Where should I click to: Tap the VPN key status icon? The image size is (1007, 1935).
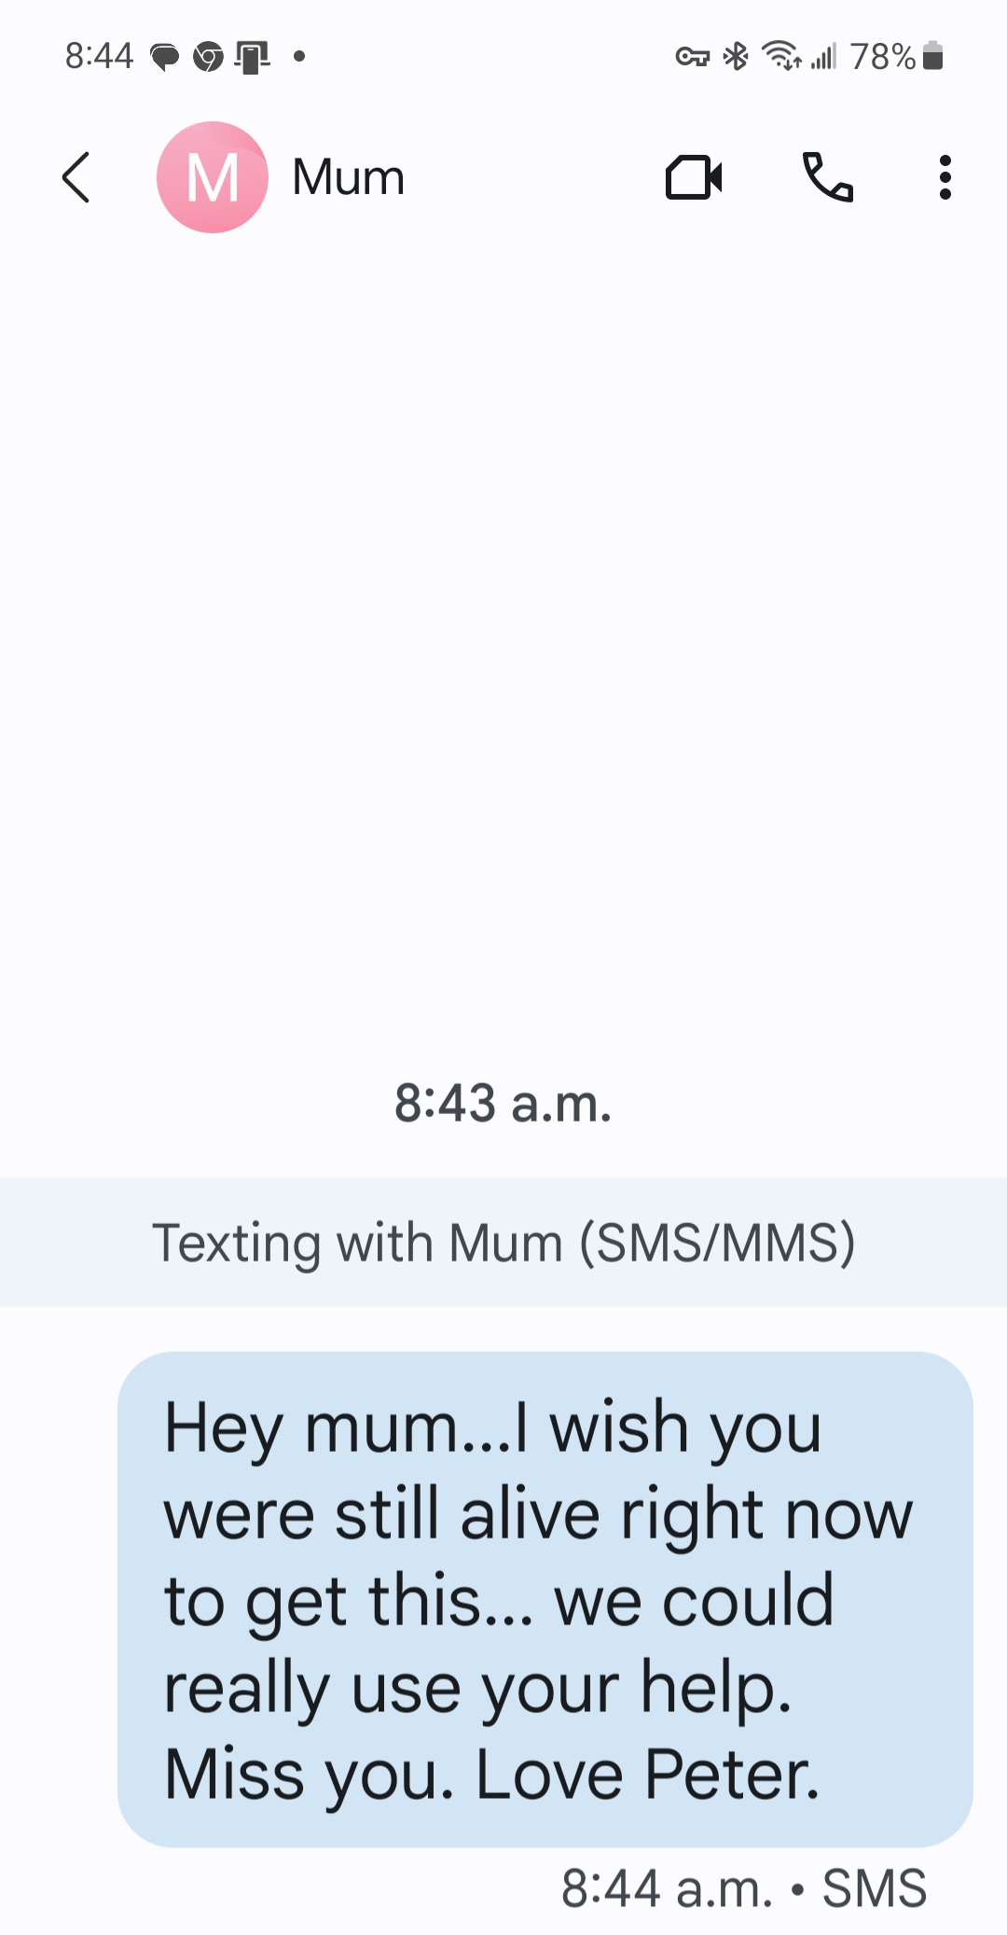pos(692,58)
